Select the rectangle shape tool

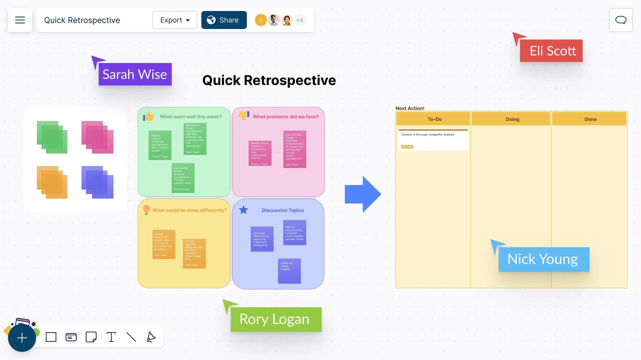[x=51, y=337]
